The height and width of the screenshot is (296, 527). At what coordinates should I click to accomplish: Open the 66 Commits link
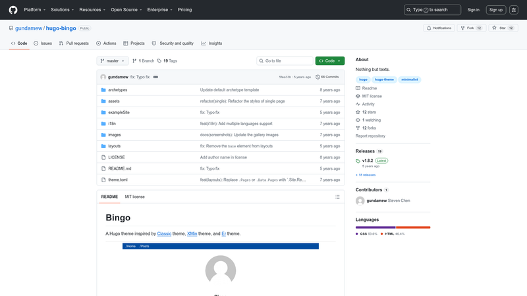tap(327, 77)
